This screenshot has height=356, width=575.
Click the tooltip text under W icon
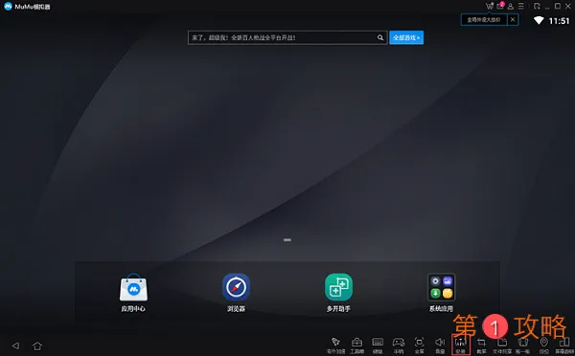click(x=484, y=20)
